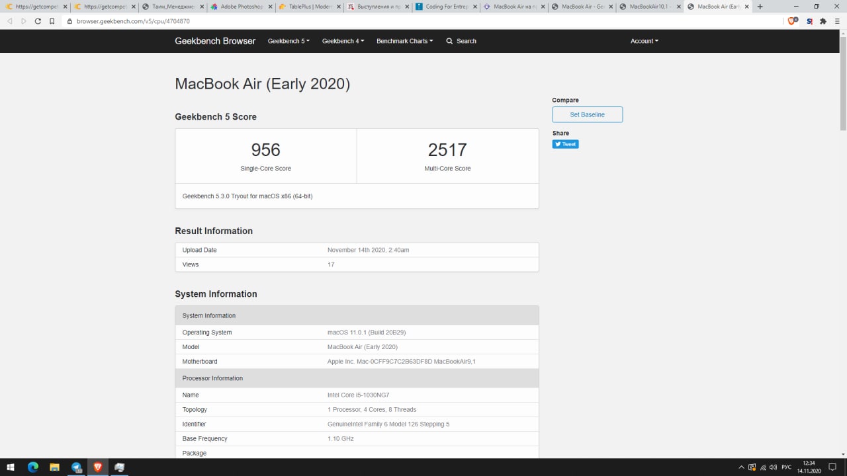
Task: Share result with the Tweet button
Action: coord(566,144)
